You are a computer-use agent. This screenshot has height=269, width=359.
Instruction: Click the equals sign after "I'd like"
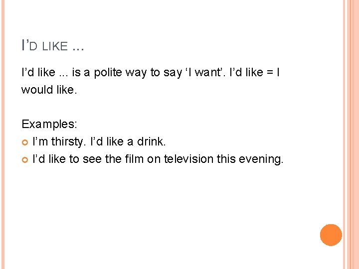[x=269, y=73]
